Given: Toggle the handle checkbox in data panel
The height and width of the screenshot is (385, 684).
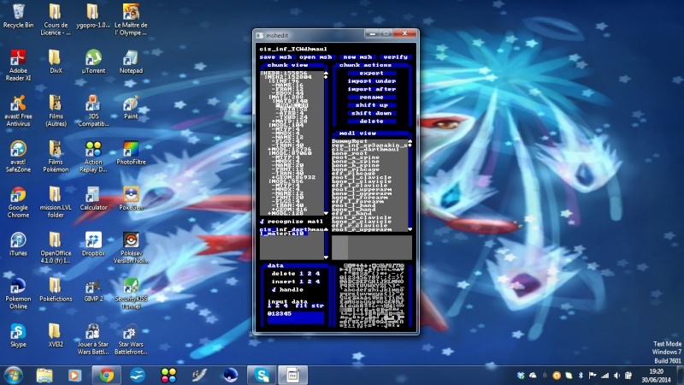Looking at the screenshot, I should [x=274, y=289].
